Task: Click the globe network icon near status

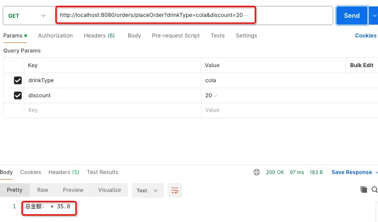Action: 257,172
